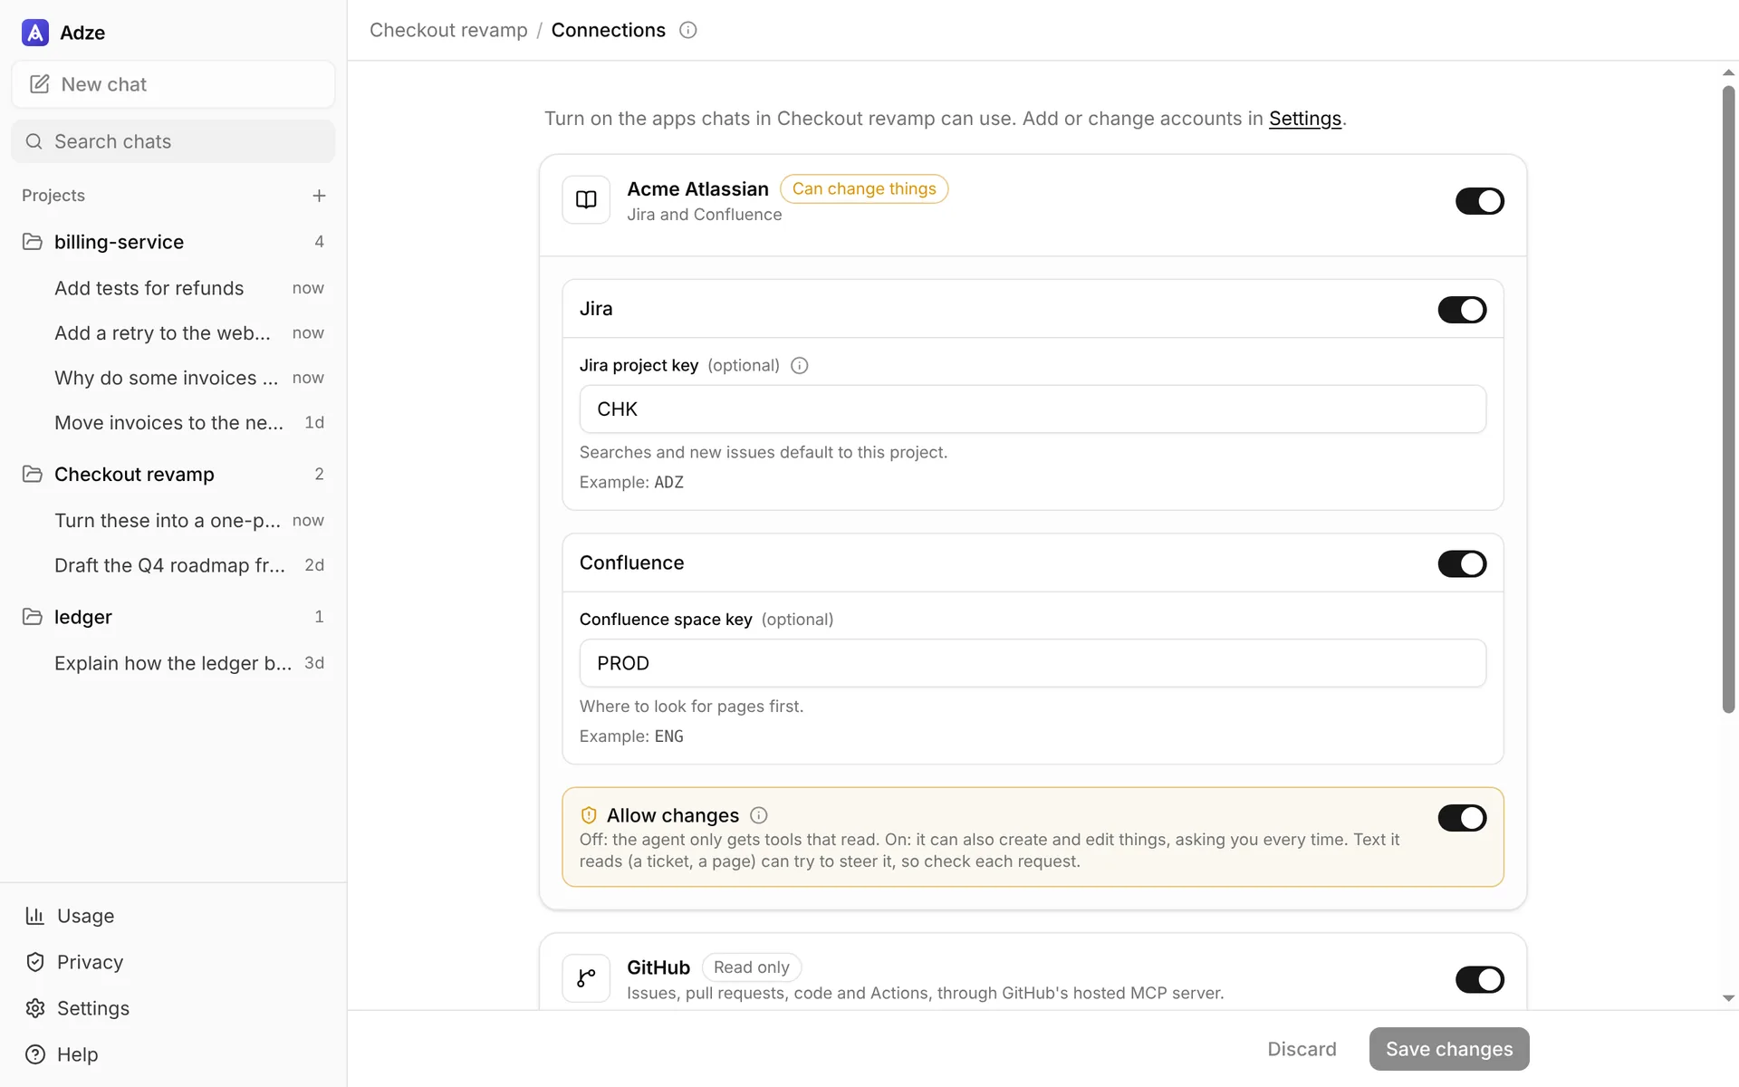Click 'Where to look for pages first.' text
Viewport: 1739px width, 1087px height.
coord(691,707)
